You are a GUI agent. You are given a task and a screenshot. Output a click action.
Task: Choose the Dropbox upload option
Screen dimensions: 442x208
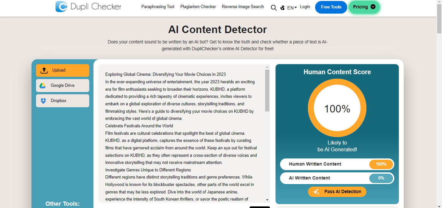tap(63, 101)
